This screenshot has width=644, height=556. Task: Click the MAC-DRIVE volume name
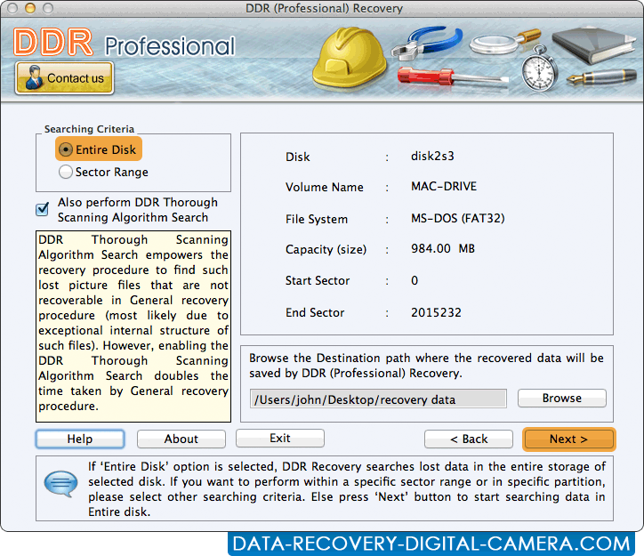click(444, 187)
